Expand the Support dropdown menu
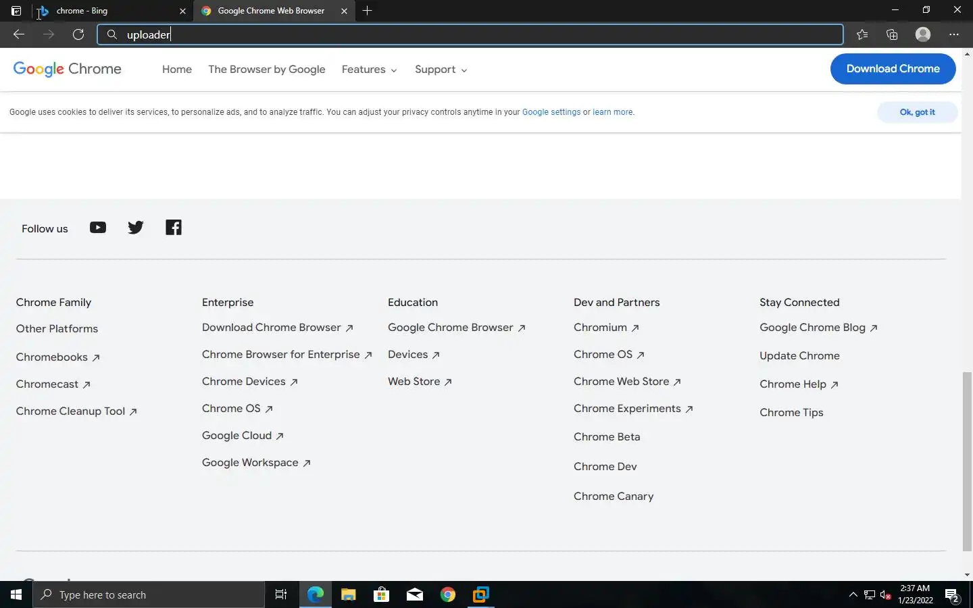This screenshot has height=608, width=973. point(441,70)
